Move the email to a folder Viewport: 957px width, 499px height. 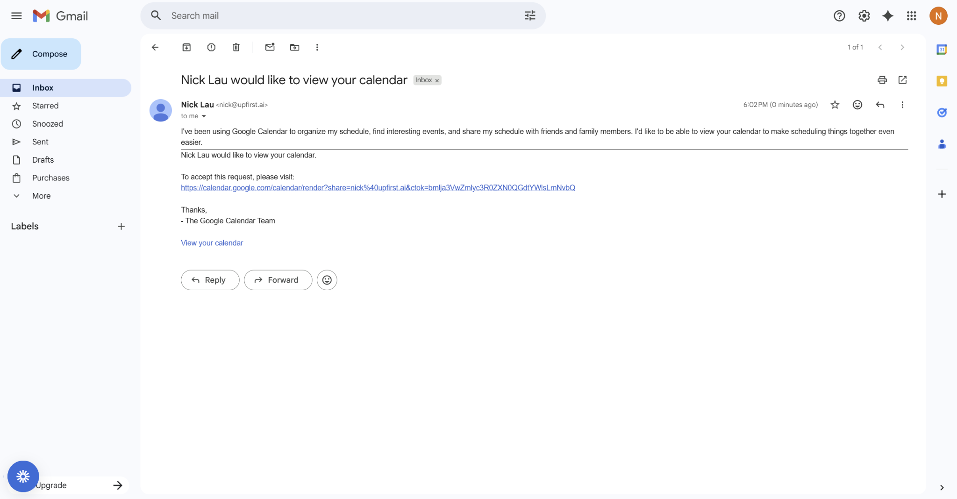click(294, 47)
